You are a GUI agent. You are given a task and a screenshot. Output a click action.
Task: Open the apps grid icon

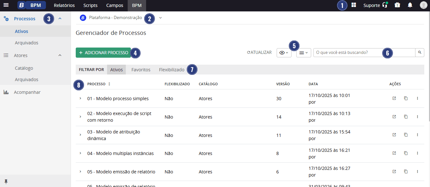click(354, 5)
